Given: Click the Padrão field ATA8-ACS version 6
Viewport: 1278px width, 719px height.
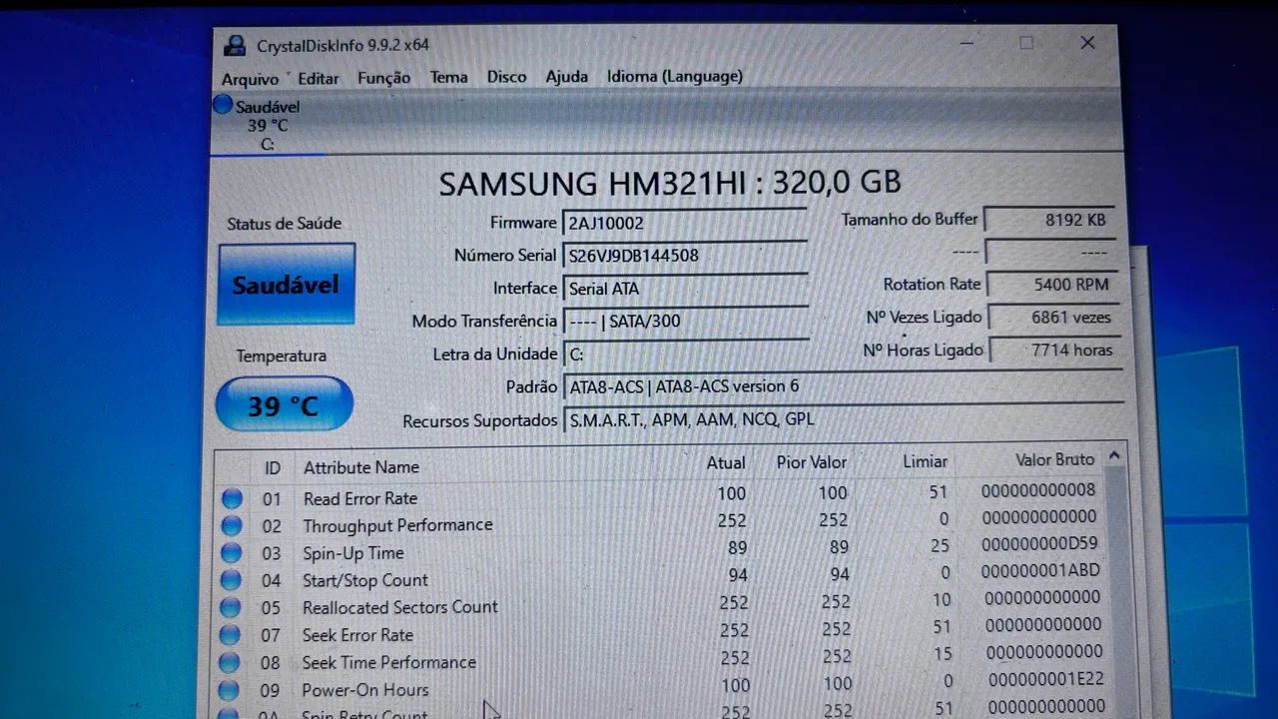Looking at the screenshot, I should pos(844,386).
